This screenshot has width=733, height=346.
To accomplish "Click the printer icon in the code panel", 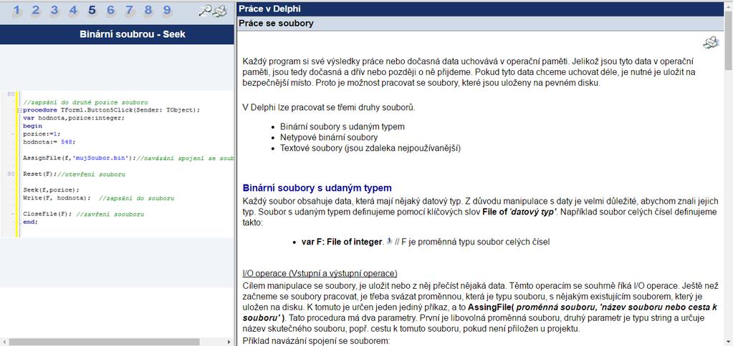I will click(x=220, y=11).
